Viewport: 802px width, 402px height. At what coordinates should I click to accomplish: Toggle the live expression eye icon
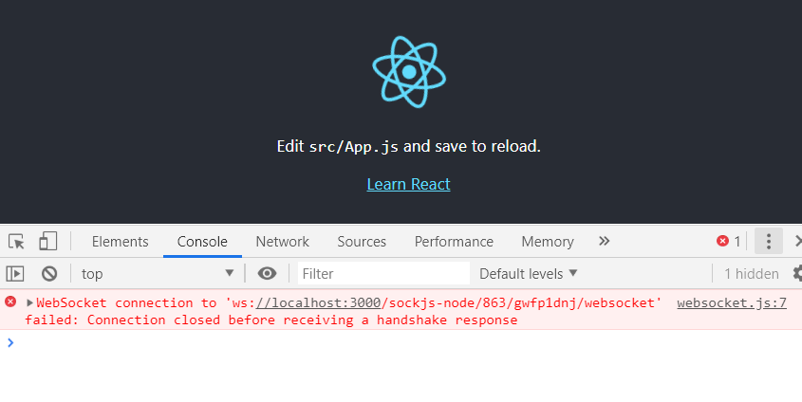[267, 274]
